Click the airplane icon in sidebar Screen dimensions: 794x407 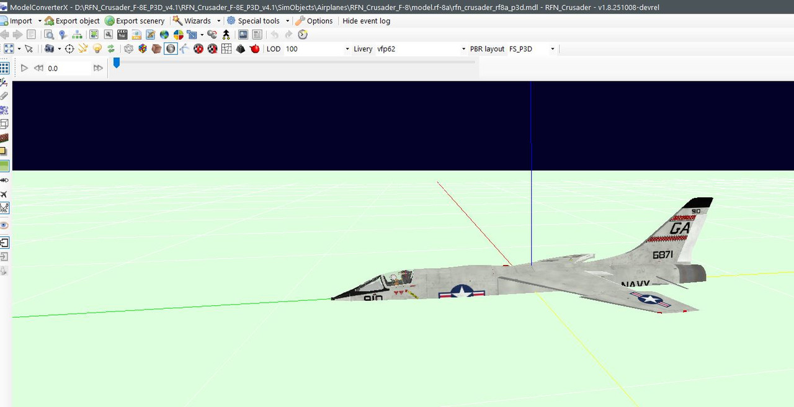(4, 194)
